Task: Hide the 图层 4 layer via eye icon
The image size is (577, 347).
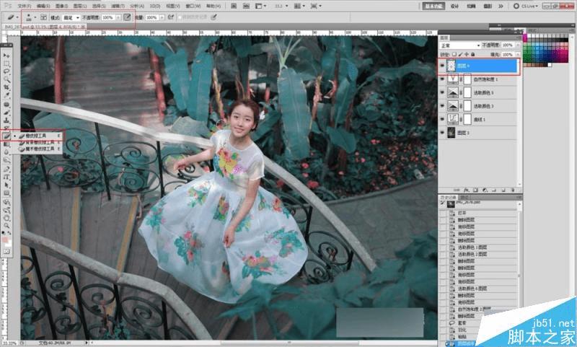Action: (442, 66)
